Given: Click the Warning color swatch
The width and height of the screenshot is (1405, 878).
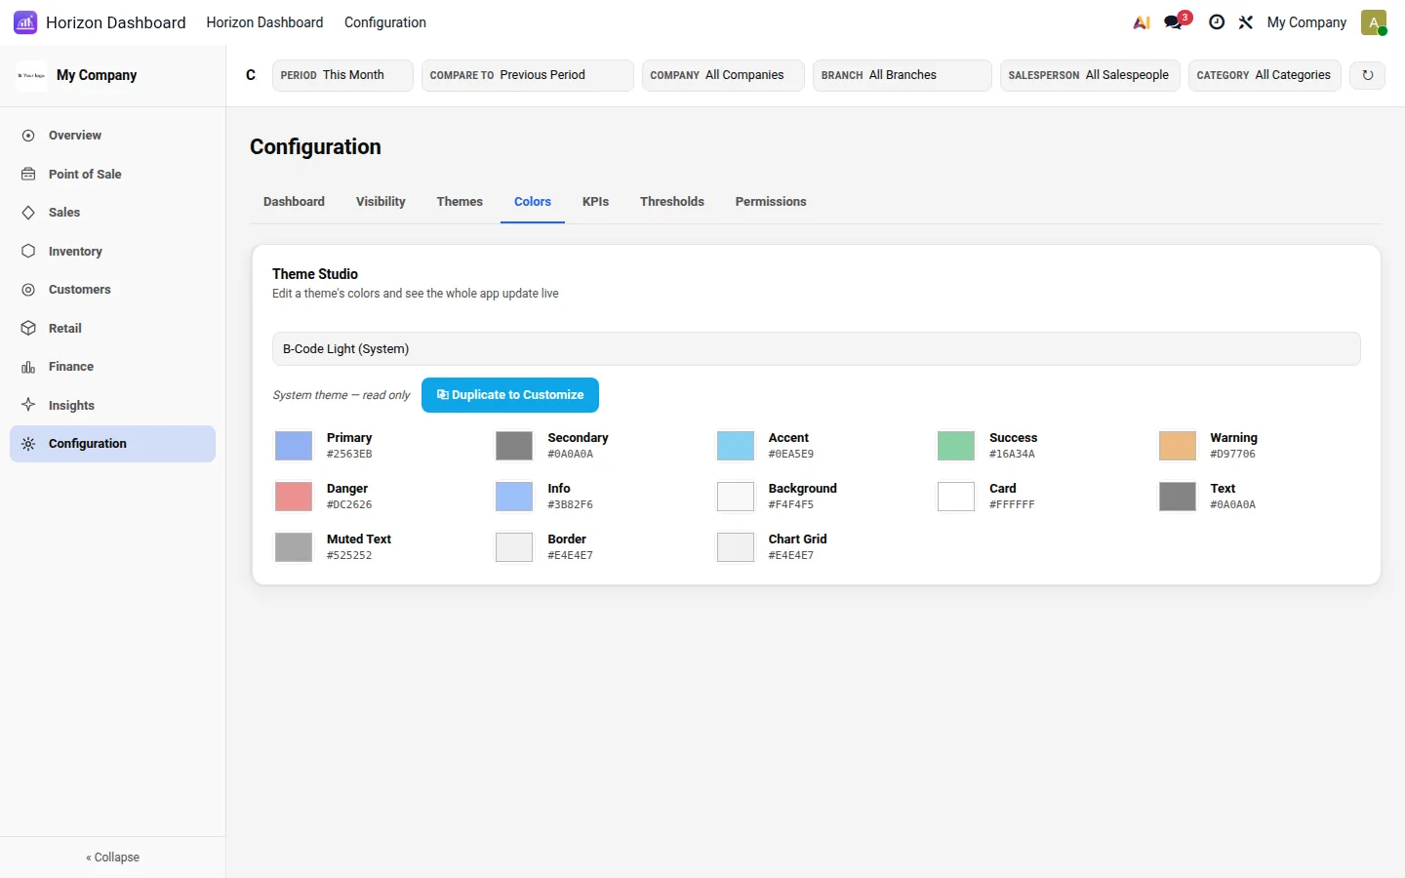Looking at the screenshot, I should [x=1178, y=446].
